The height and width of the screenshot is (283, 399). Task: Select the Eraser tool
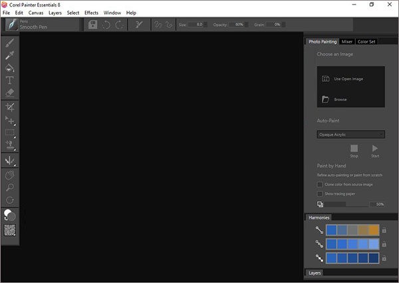[x=10, y=92]
